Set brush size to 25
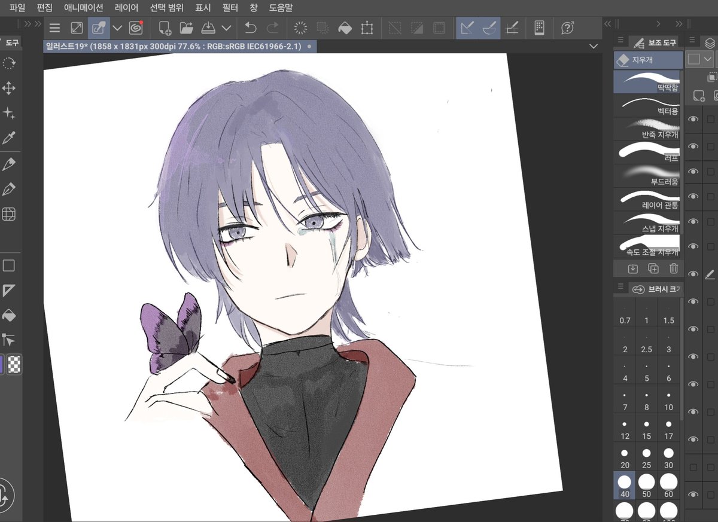This screenshot has width=718, height=522. coord(647,457)
